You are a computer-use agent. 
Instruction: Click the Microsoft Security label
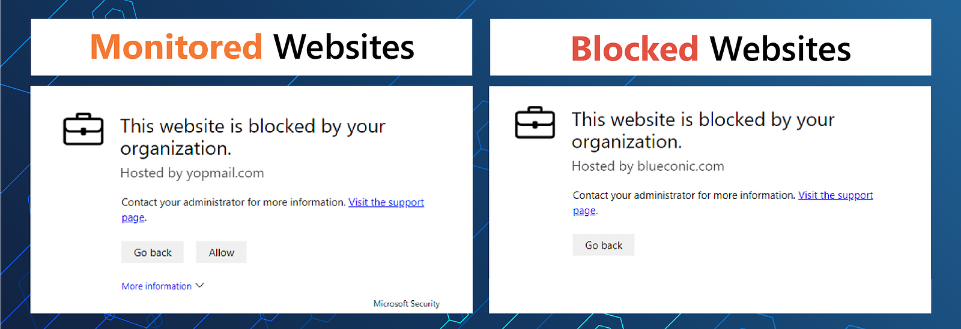[407, 304]
